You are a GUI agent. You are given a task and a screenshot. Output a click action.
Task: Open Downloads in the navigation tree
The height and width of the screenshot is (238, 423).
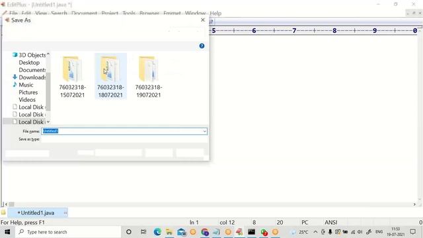point(29,77)
